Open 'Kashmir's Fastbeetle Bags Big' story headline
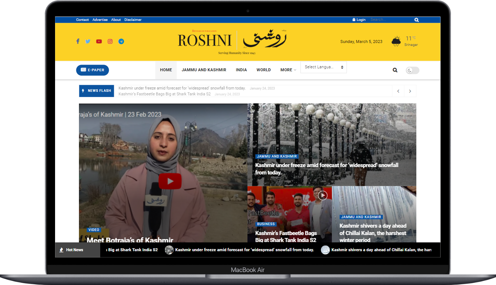The height and width of the screenshot is (285, 496). click(x=286, y=237)
